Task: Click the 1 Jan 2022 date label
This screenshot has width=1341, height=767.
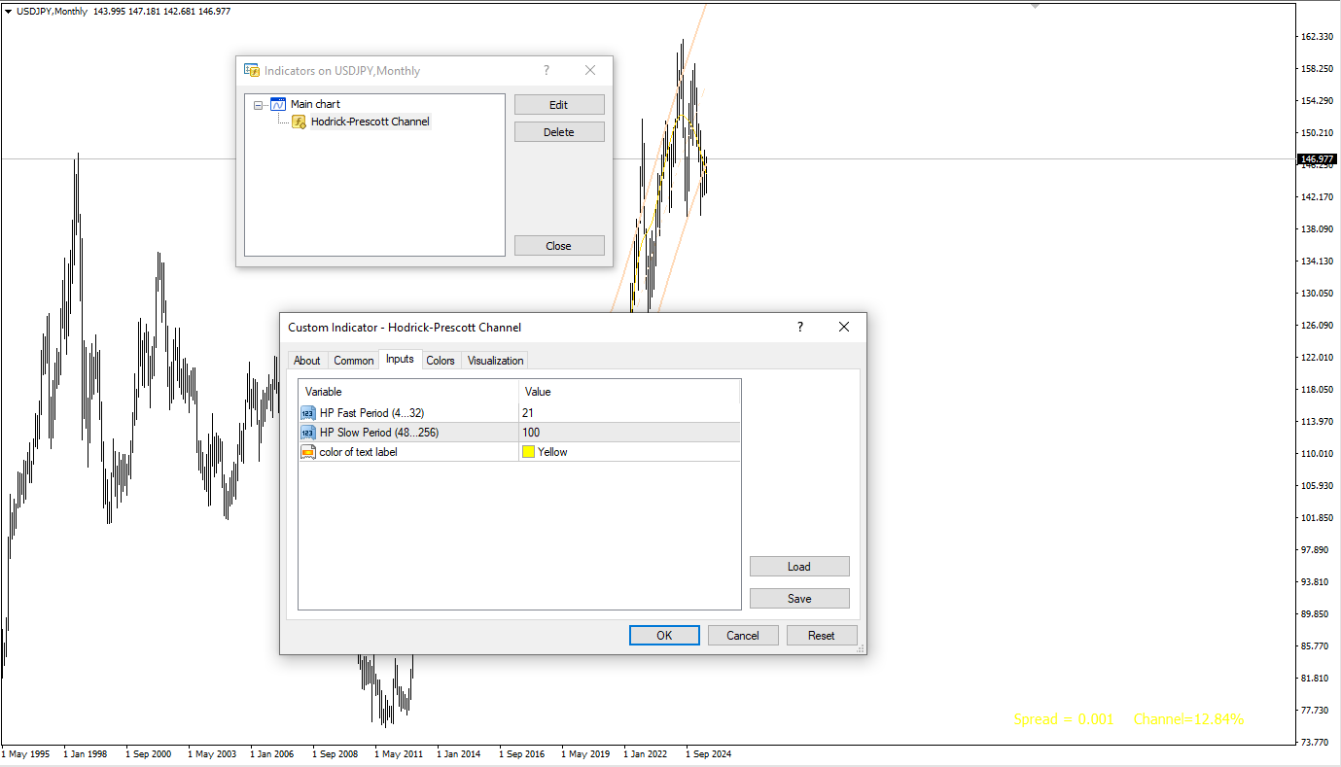Action: [646, 753]
